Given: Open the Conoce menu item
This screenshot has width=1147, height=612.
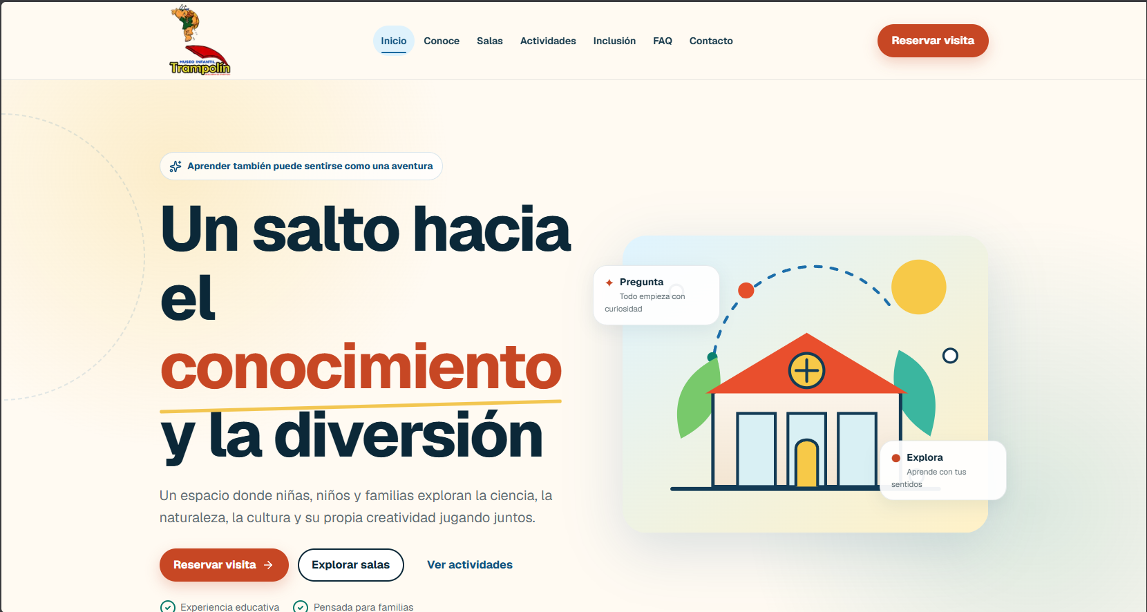Looking at the screenshot, I should click(442, 41).
